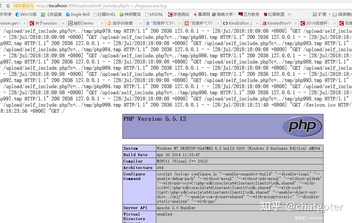Select the Build Date value Apr 30 2014
The width and height of the screenshot is (352, 223).
[178, 155]
